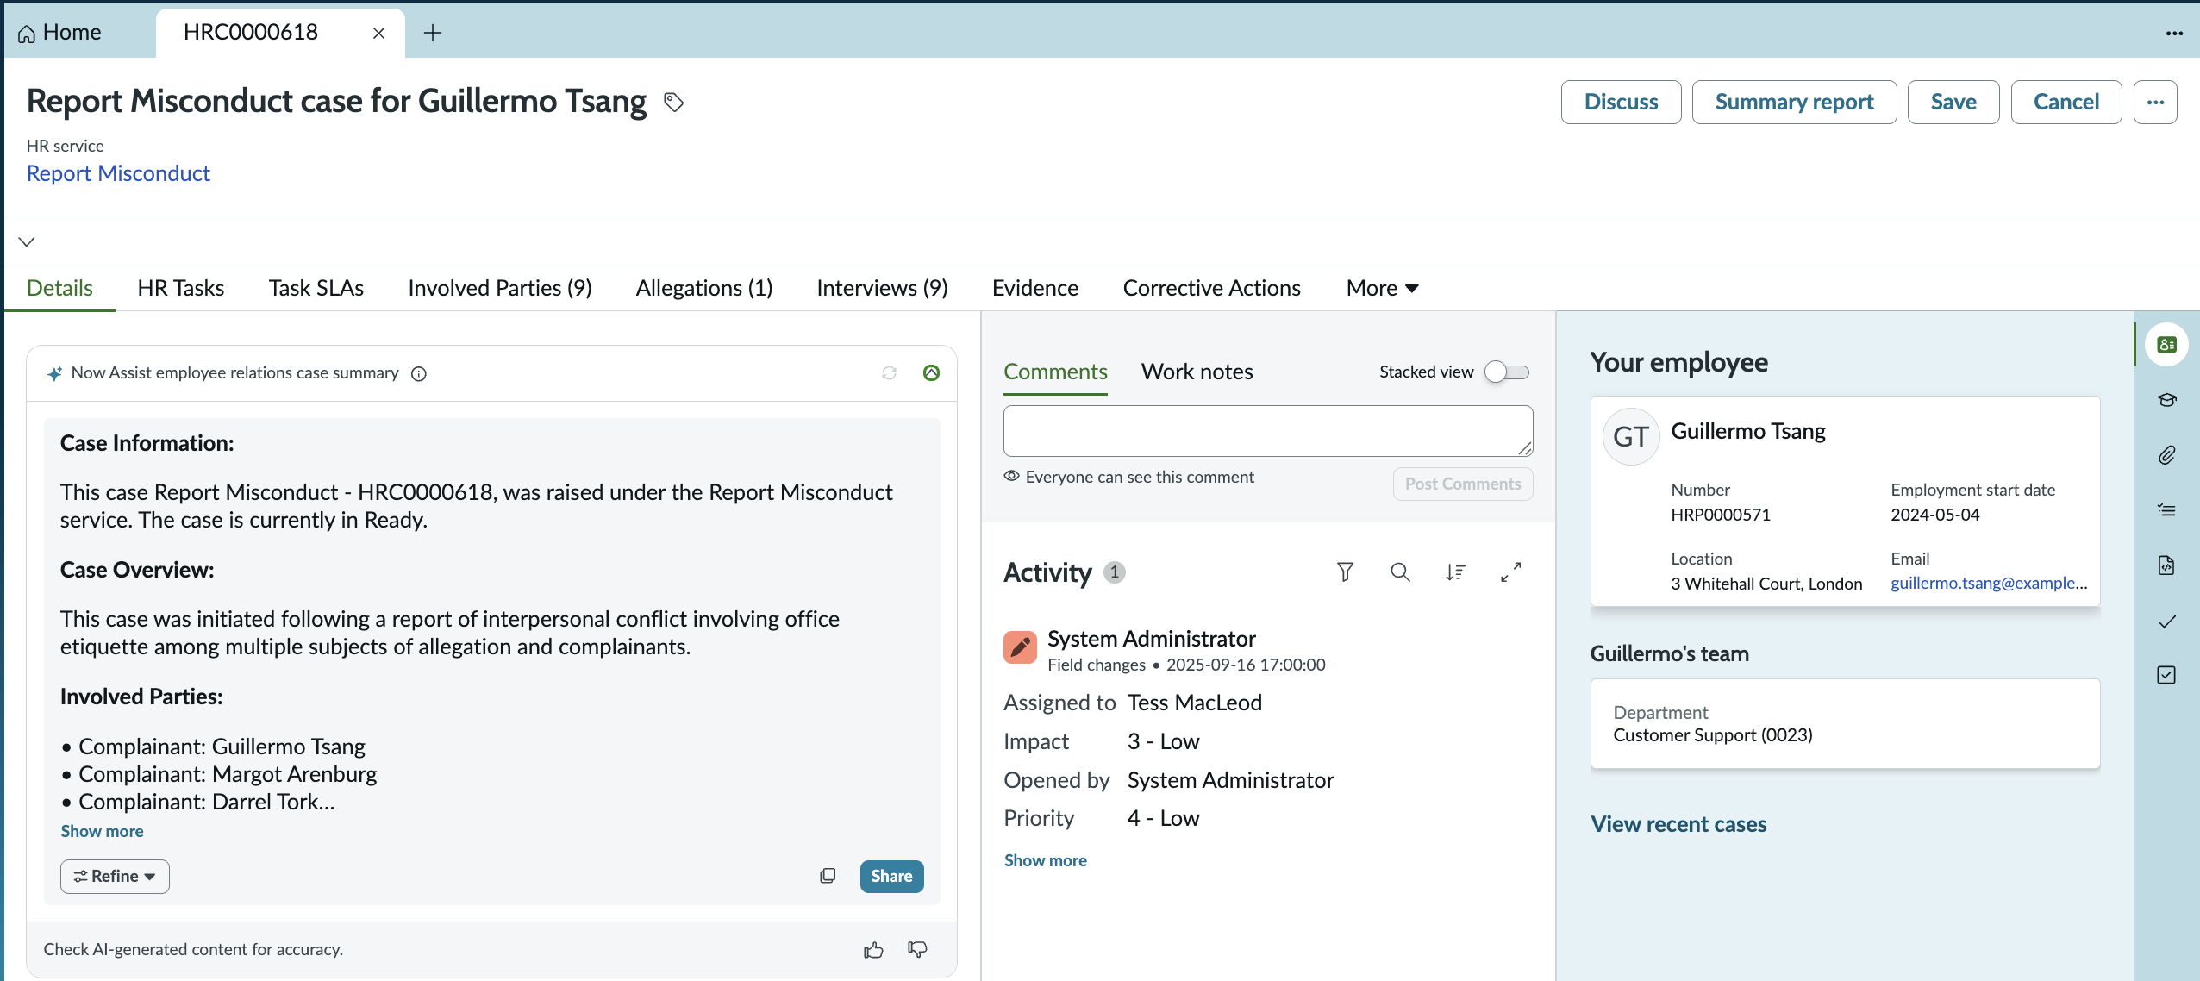Close the HRC0000618 tab

tap(378, 33)
